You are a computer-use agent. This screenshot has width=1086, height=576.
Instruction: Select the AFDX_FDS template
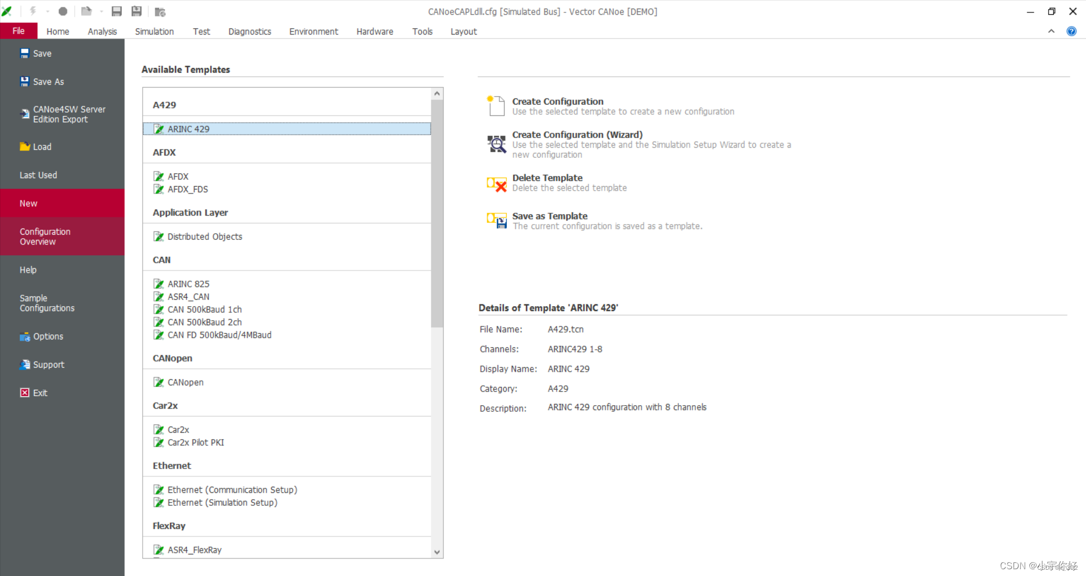287,189
